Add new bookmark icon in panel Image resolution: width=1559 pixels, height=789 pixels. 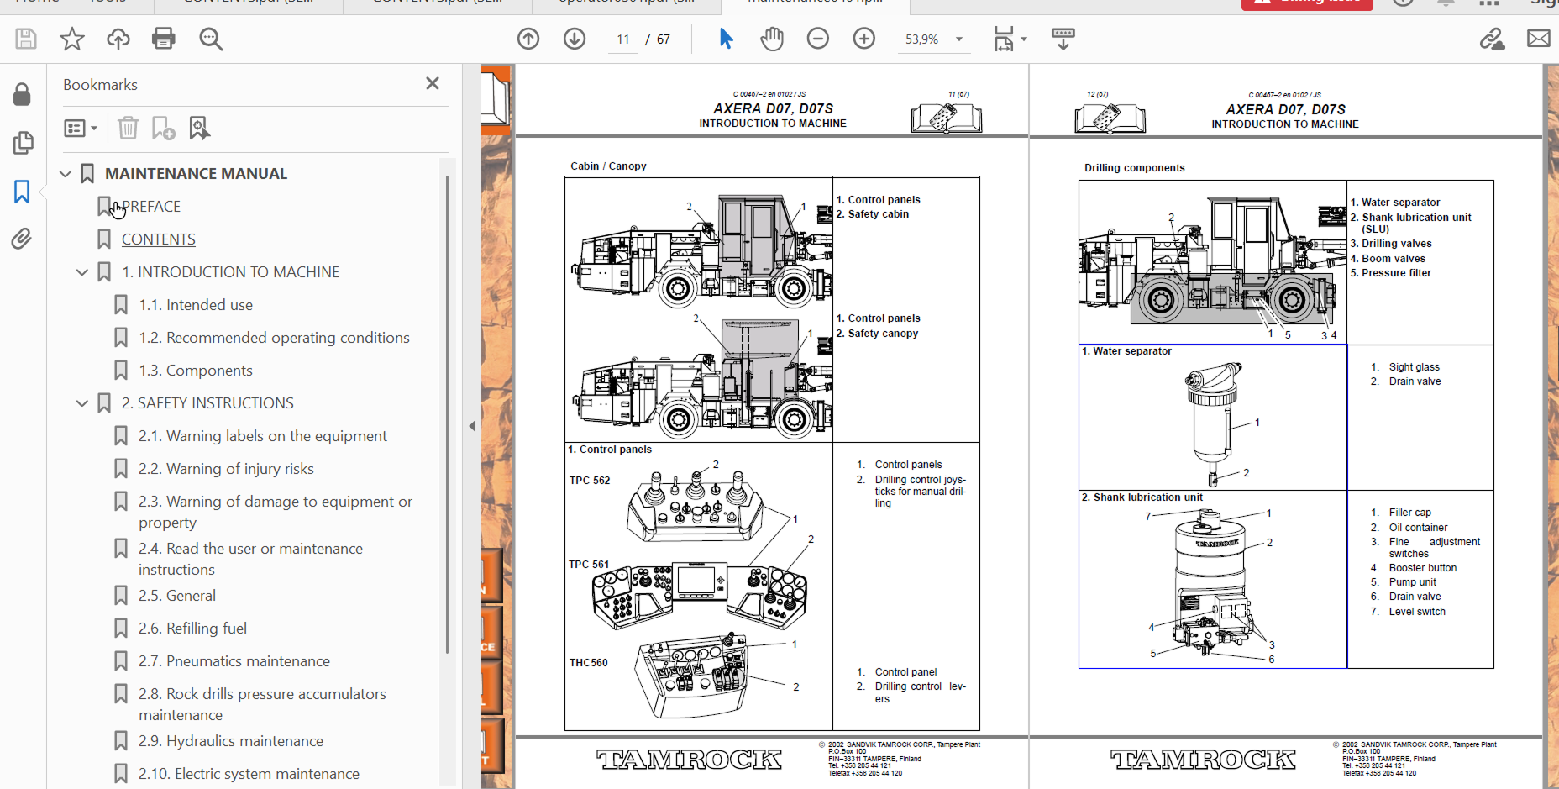pos(163,129)
